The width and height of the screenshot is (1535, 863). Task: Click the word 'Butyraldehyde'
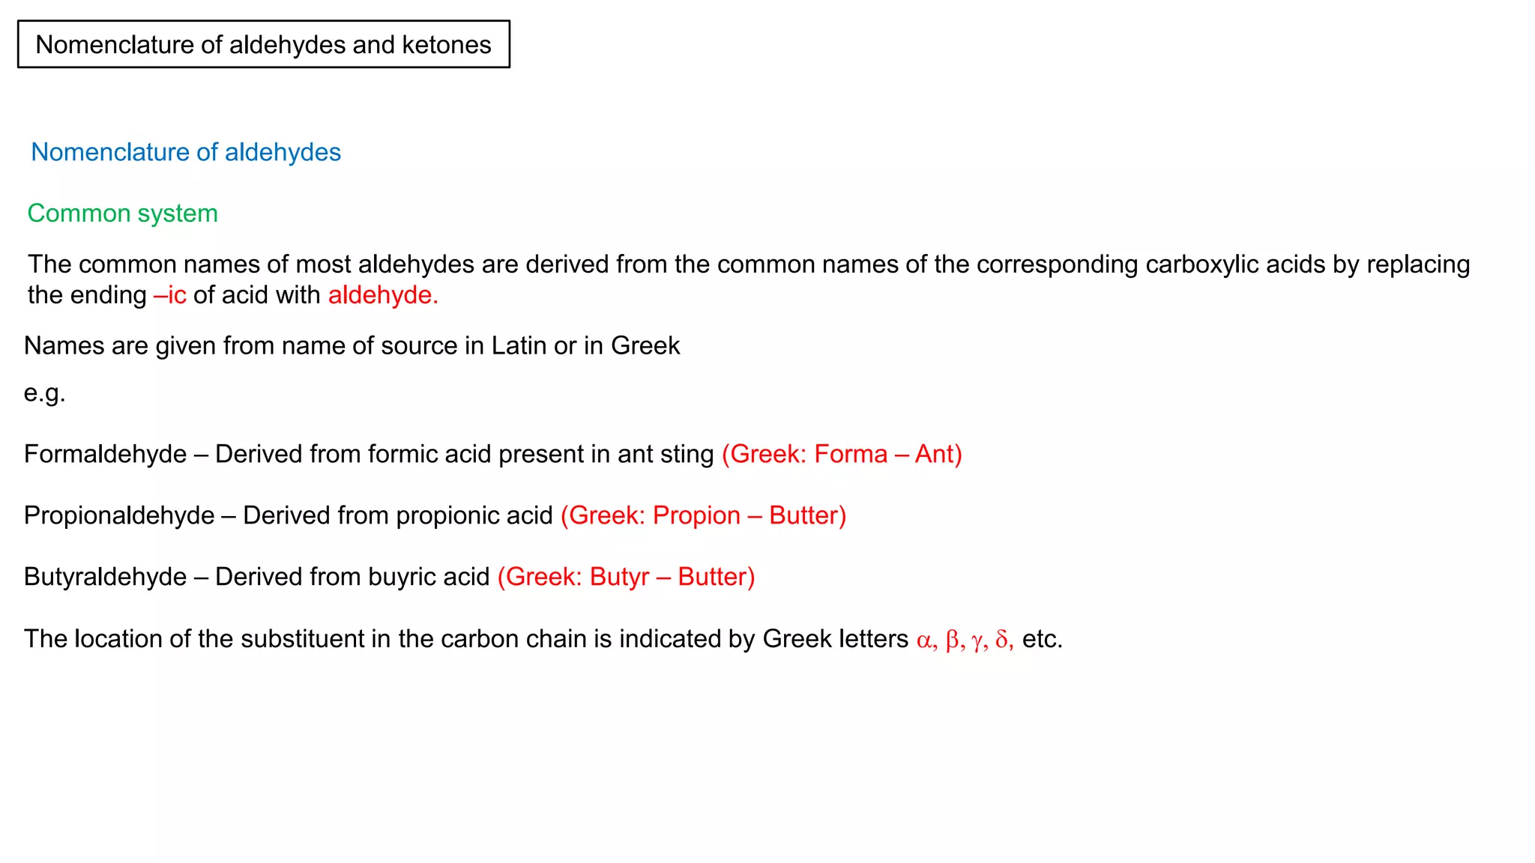105,577
